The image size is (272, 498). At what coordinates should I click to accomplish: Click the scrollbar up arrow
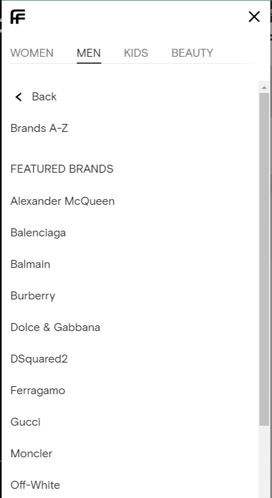click(x=265, y=87)
